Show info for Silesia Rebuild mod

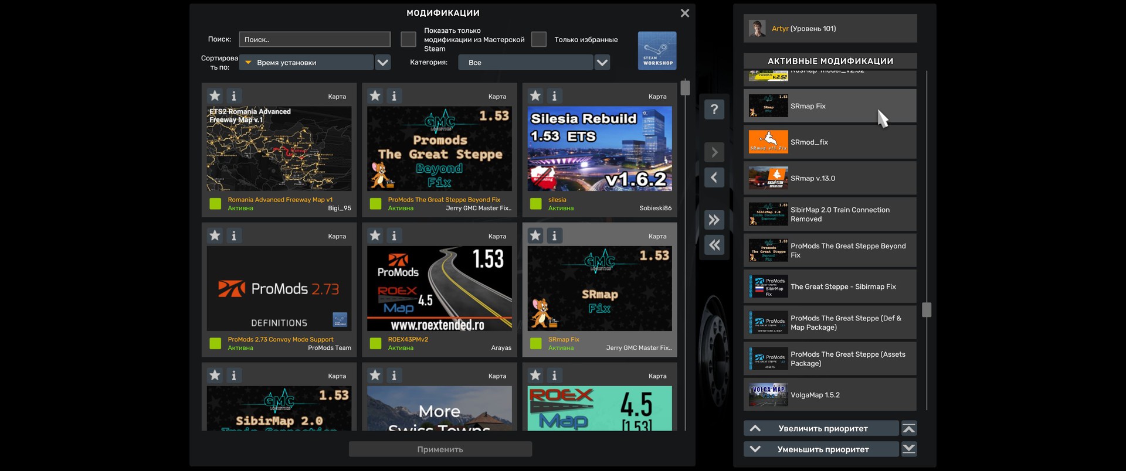(554, 95)
